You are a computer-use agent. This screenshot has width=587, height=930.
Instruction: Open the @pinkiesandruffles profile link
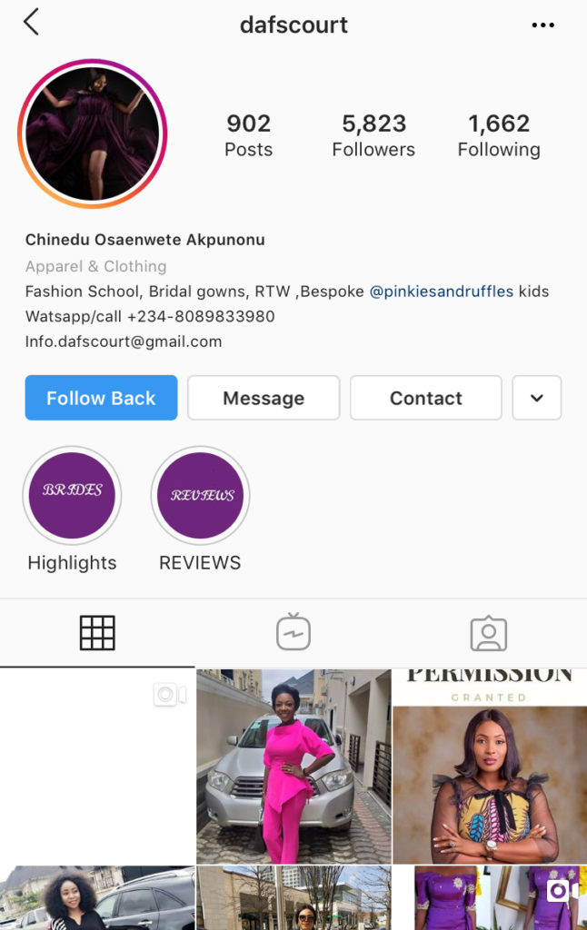pos(441,292)
